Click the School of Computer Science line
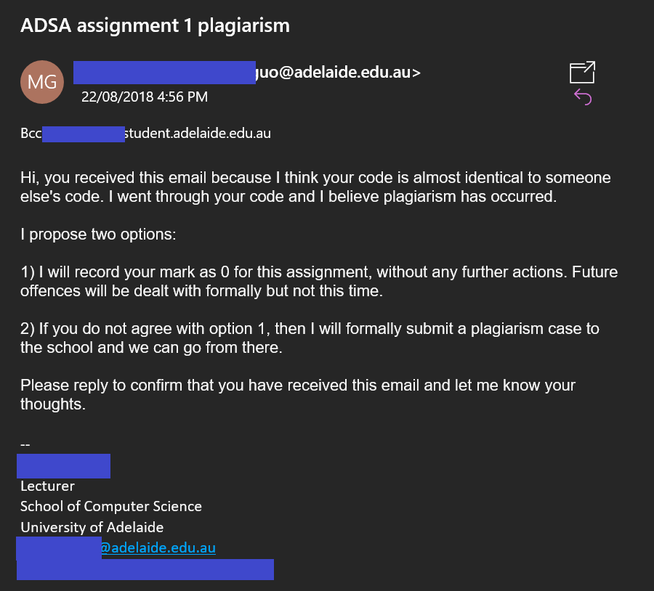Screen dimensions: 654x591 pos(111,506)
